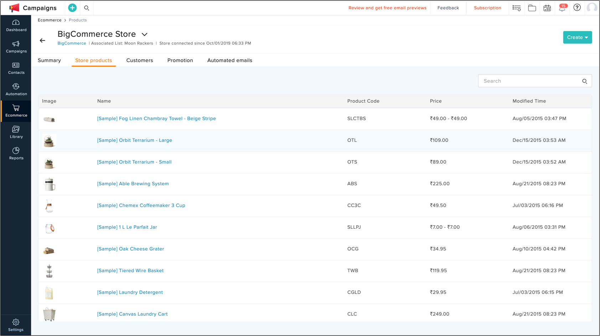Open Orbit Terrarium - Small product

[x=134, y=162]
